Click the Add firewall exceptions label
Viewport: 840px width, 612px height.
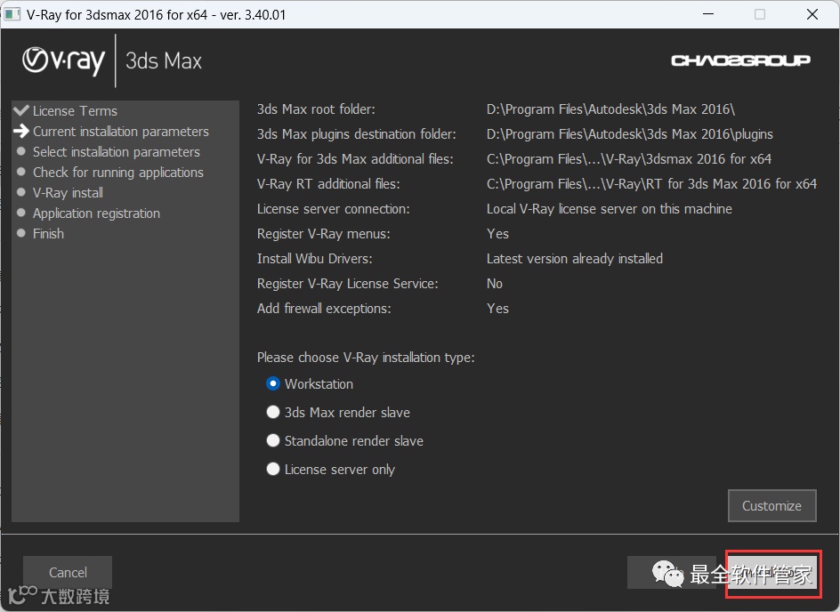coord(324,309)
